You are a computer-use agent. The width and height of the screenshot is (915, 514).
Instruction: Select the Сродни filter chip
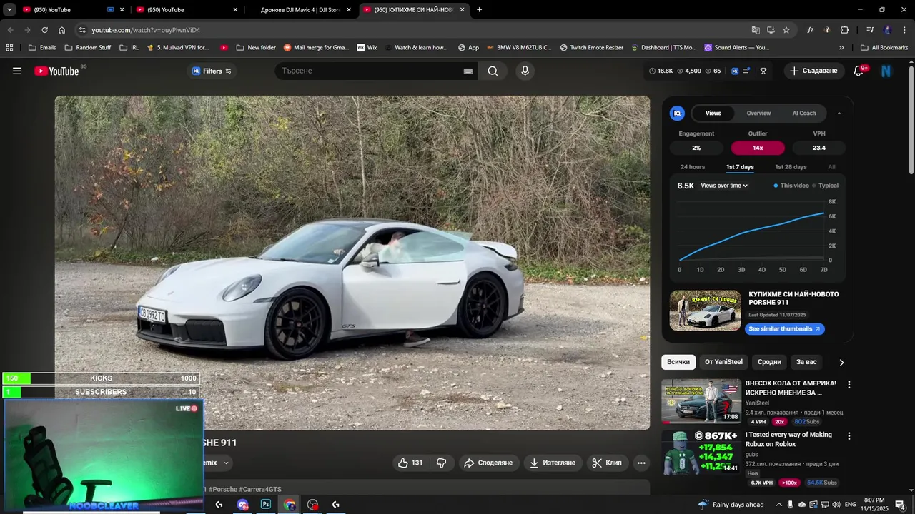769,362
